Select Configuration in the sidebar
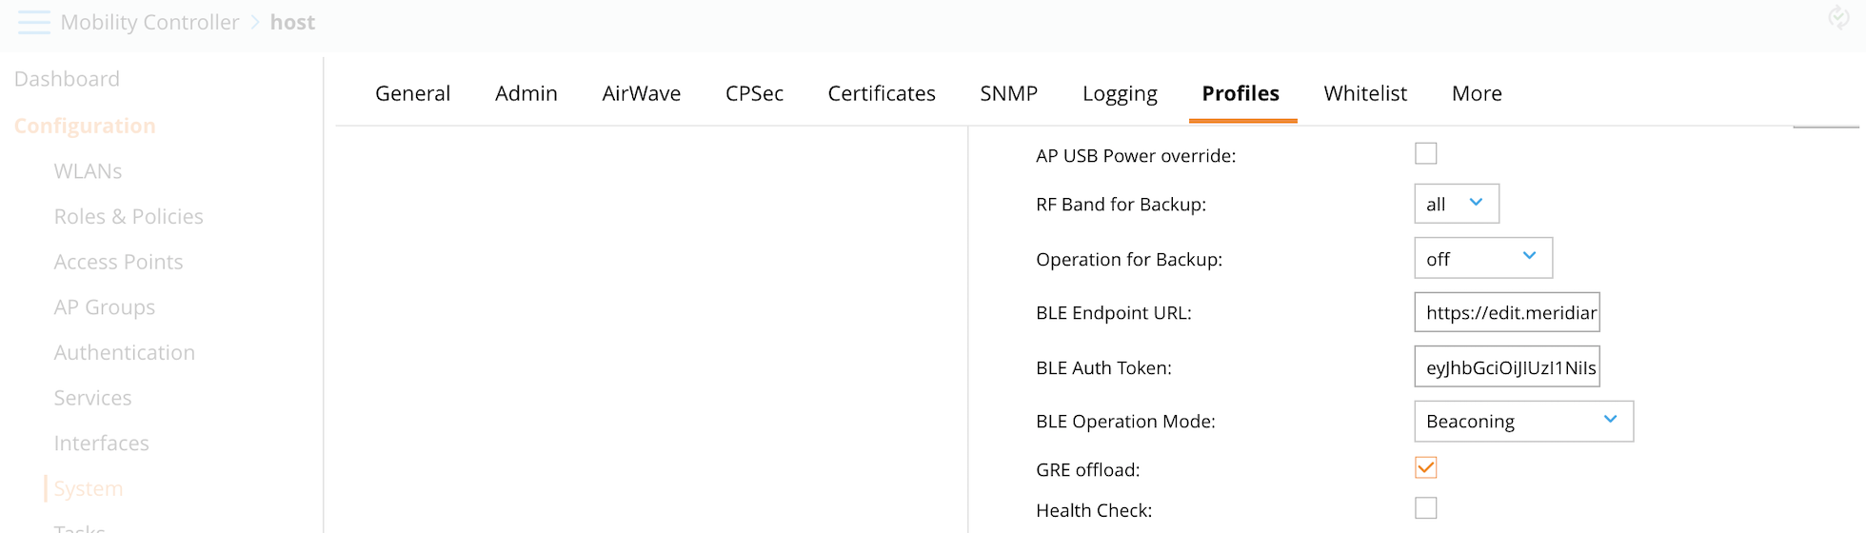Viewport: 1866px width, 533px height. 85,126
